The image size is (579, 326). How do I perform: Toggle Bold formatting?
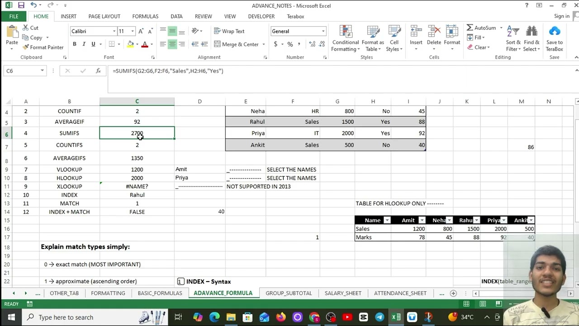pos(74,44)
